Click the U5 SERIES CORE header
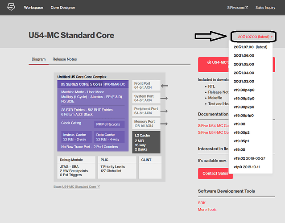 coord(93,84)
